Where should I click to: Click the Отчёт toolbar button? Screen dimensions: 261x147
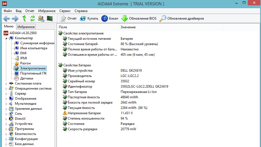click(x=68, y=18)
